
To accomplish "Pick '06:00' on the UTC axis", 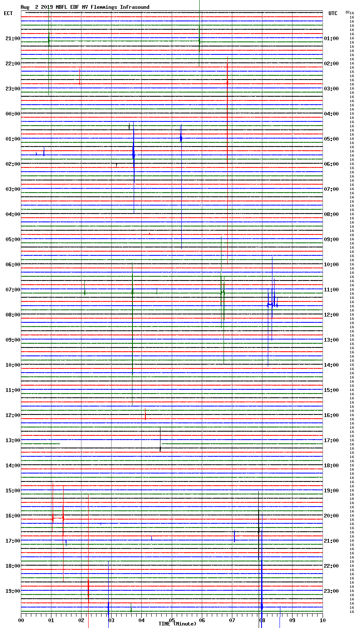I will pyautogui.click(x=331, y=164).
